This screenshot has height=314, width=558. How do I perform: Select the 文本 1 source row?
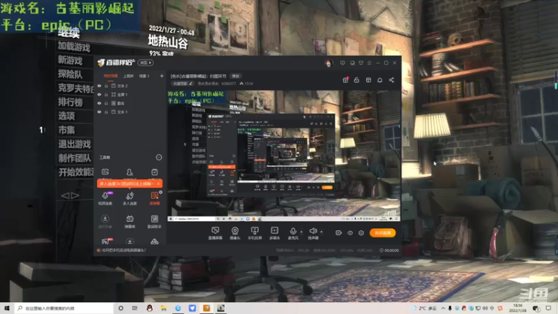130,112
